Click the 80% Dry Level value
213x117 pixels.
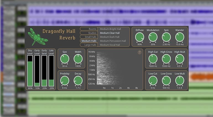coord(30,88)
